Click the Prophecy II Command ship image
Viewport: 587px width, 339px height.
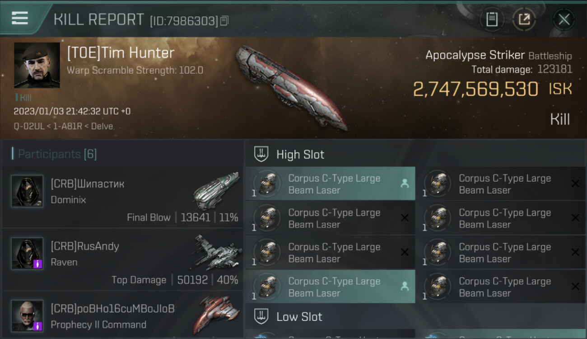point(216,314)
